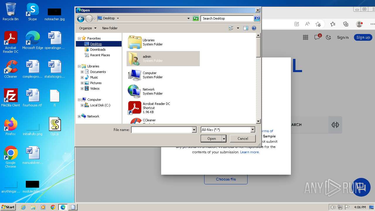Viewport: 375px width, 211px height.
Task: Open CCleaner desktop shortcut
Action: click(11, 69)
